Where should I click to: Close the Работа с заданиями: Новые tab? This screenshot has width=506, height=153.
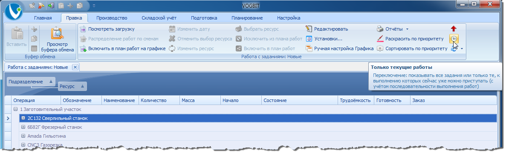[75, 67]
